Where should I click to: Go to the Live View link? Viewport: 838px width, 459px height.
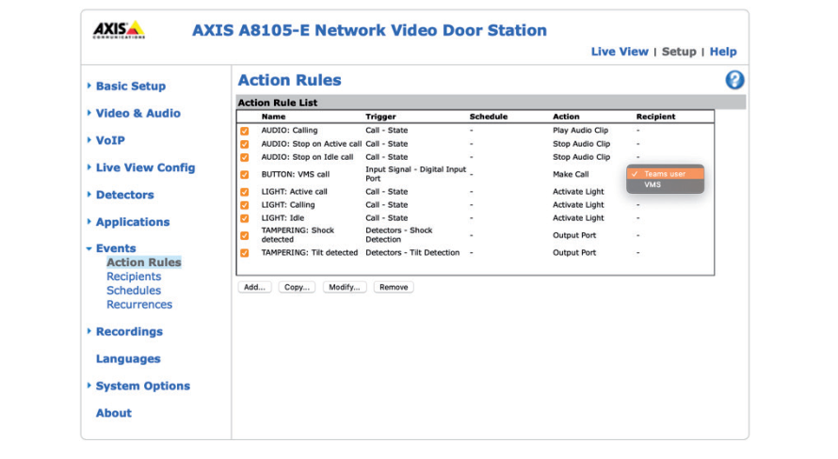coord(620,52)
